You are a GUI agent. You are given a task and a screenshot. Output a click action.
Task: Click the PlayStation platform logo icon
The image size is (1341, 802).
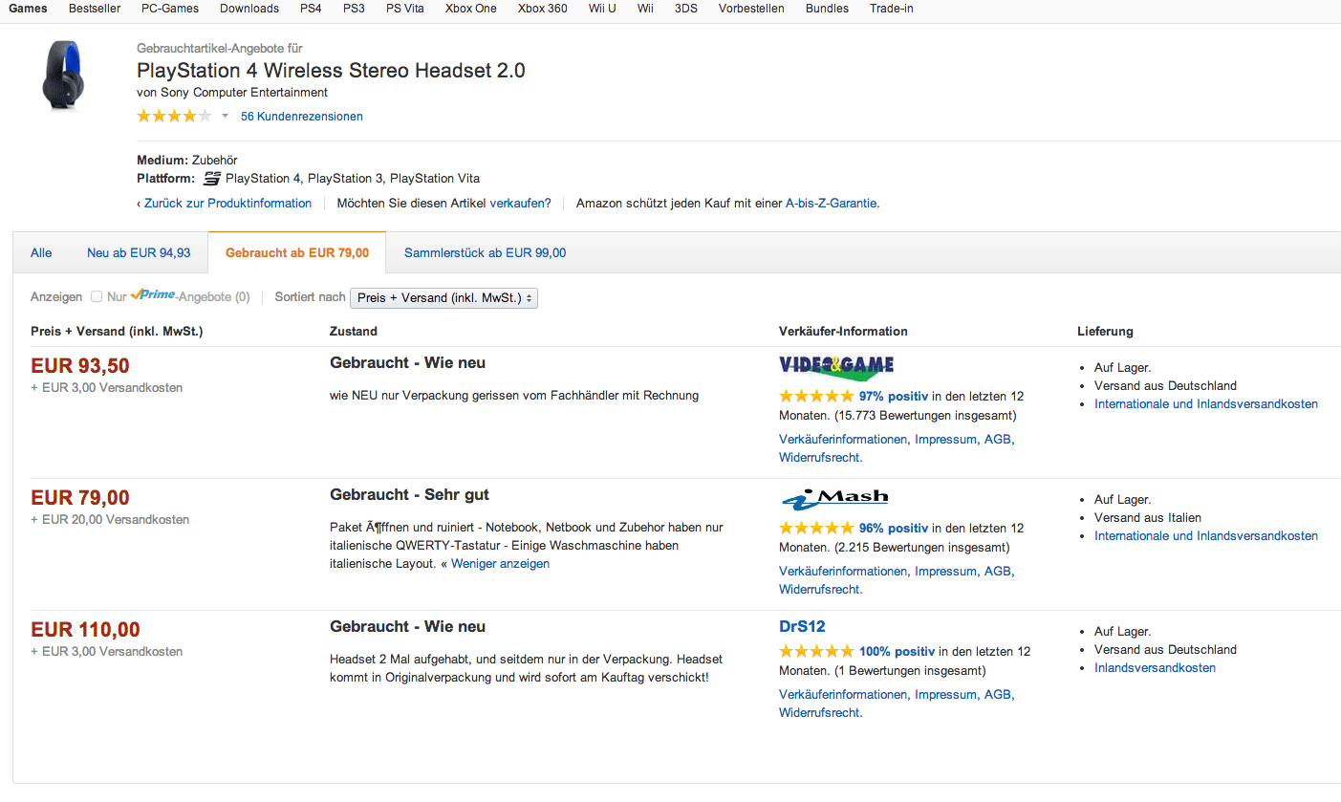pyautogui.click(x=212, y=179)
